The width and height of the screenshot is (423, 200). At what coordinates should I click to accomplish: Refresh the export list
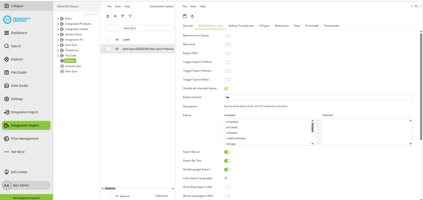coord(108,16)
